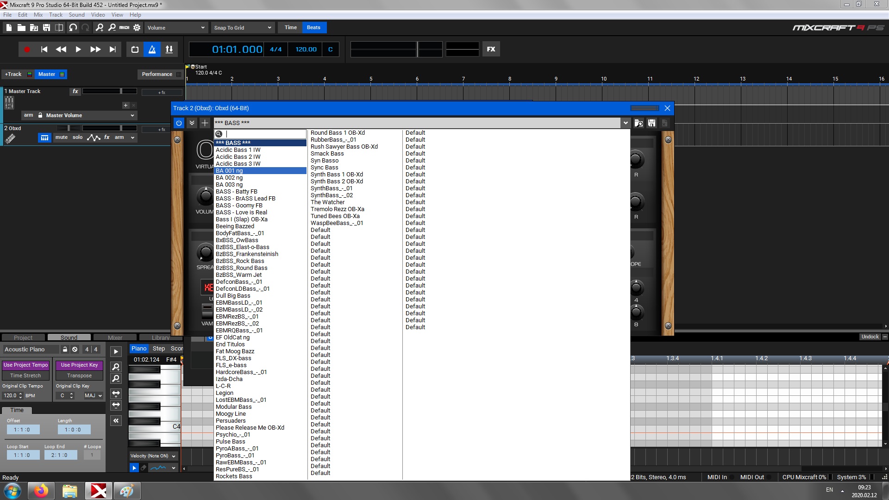
Task: Open the Snap To Grid dropdown
Action: [243, 28]
